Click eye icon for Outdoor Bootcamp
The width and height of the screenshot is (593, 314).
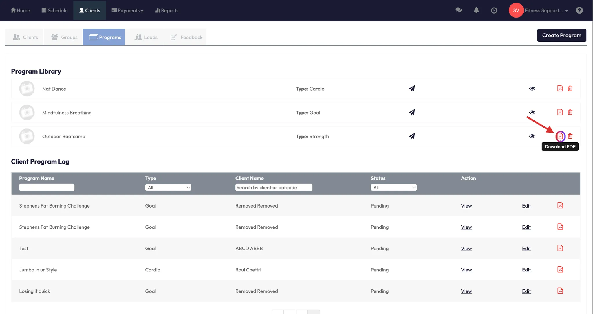coord(532,136)
